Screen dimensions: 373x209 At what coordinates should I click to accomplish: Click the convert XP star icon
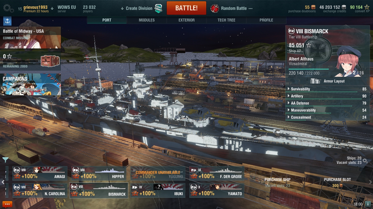(367, 7)
